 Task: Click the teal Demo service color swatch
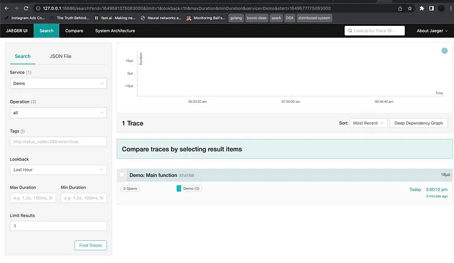coord(179,189)
